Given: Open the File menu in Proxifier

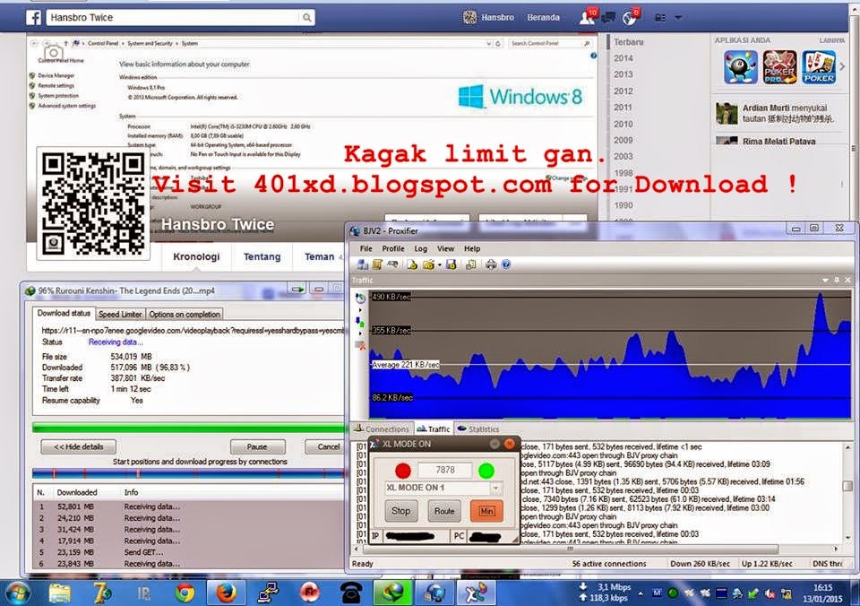Looking at the screenshot, I should pyautogui.click(x=365, y=248).
